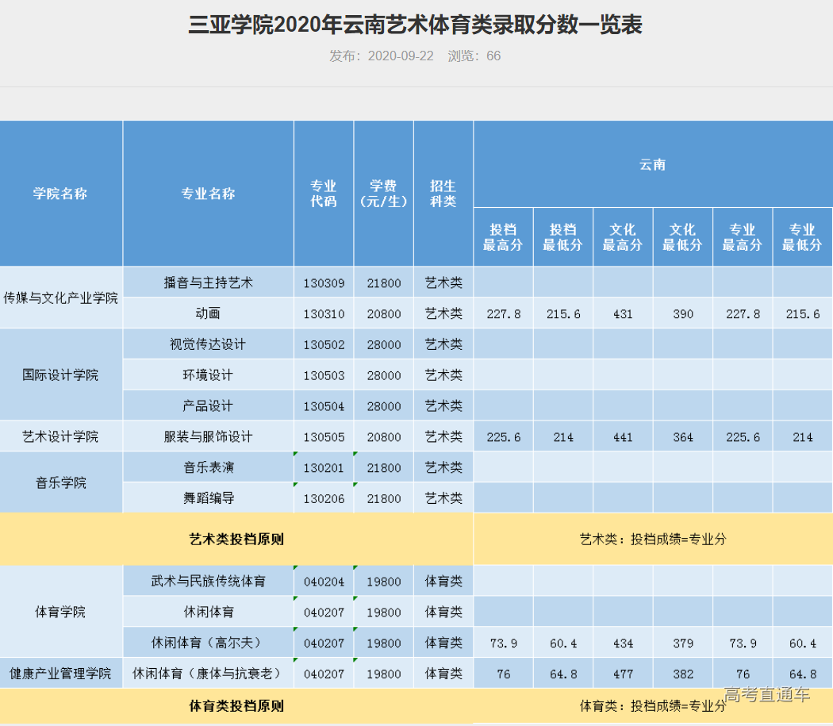This screenshot has height=726, width=833.
Task: Select the 学院名称 column header
Action: click(x=60, y=192)
